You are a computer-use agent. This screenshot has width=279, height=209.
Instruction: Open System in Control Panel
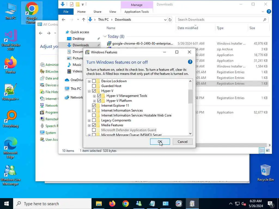click(x=50, y=133)
